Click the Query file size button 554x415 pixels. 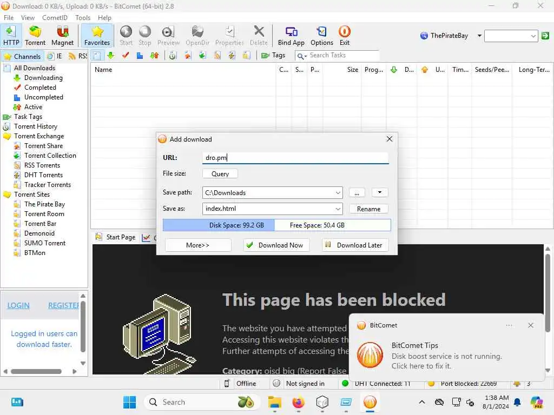click(x=220, y=174)
